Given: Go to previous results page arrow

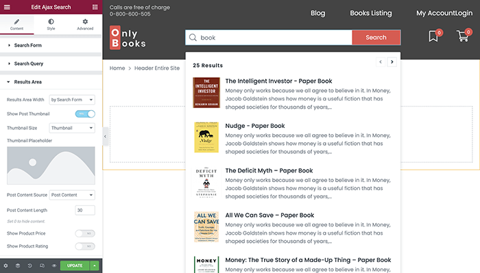Looking at the screenshot, I should point(381,62).
